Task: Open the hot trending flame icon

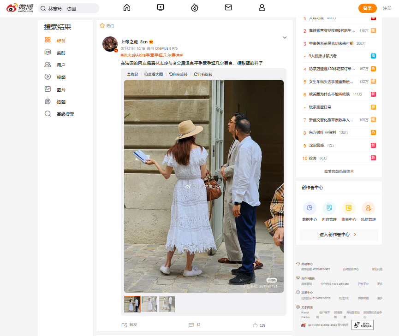Action: [x=195, y=8]
